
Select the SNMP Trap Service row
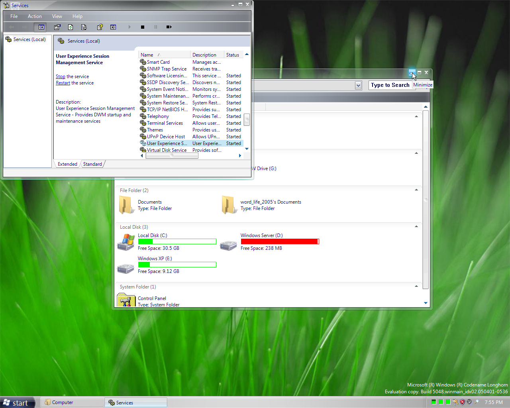tap(191, 69)
